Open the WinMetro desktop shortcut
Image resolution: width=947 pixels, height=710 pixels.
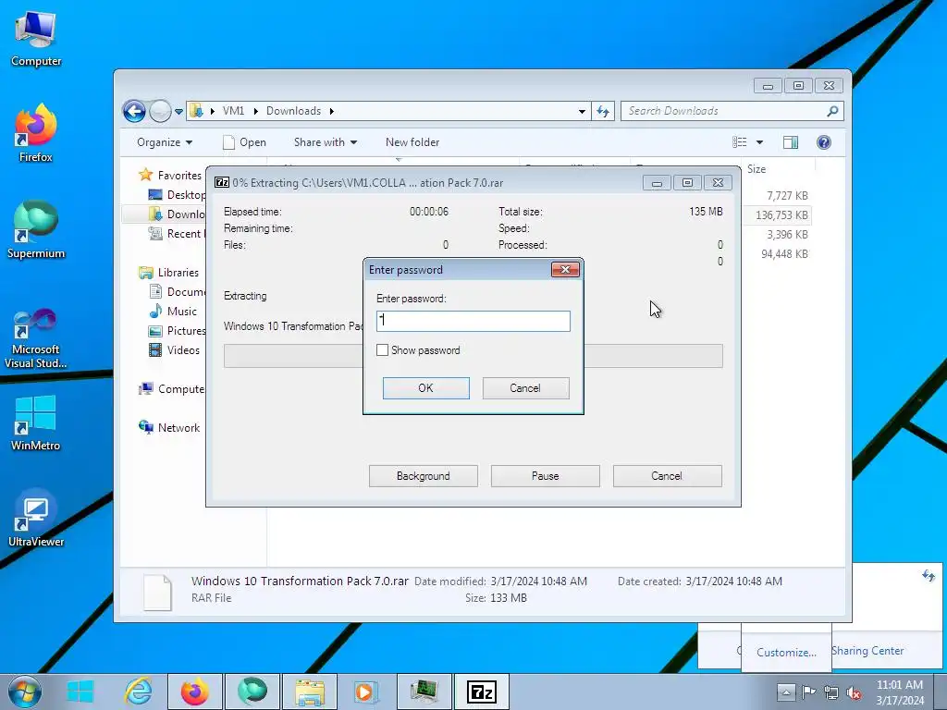[x=36, y=422]
